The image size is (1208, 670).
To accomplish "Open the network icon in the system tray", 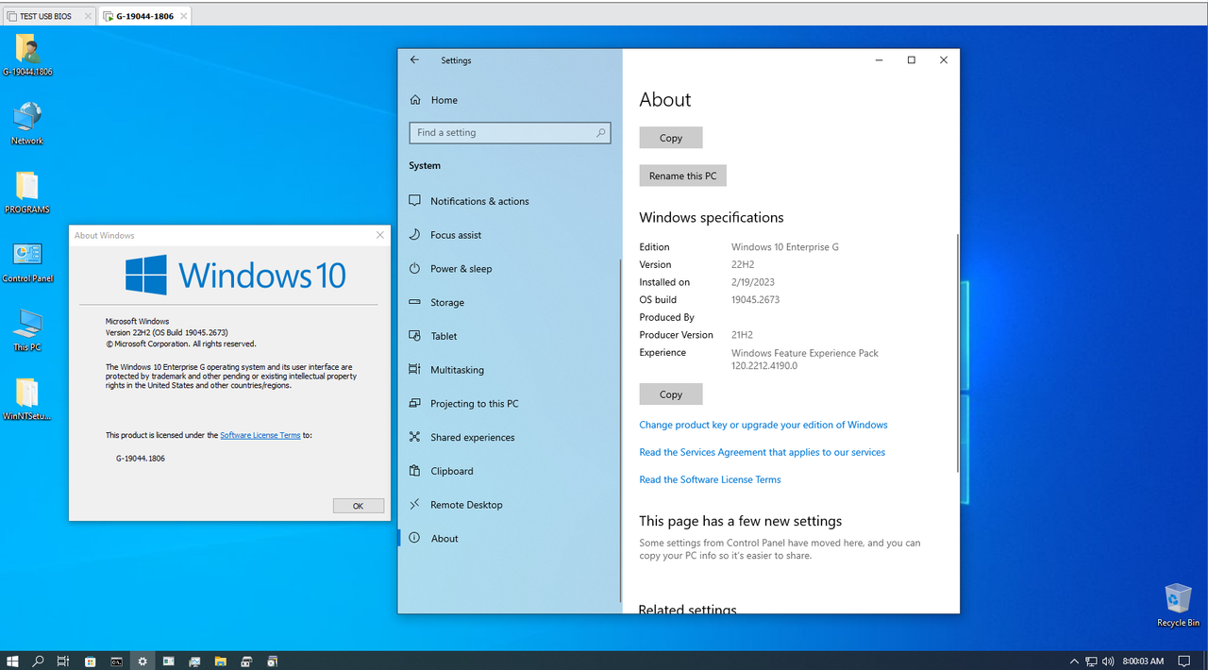I will [1091, 662].
